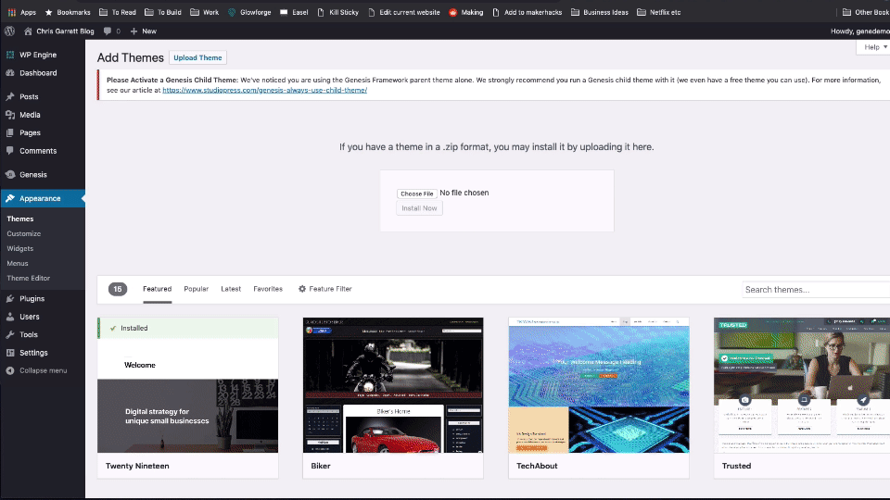Open the New content menu in admin bar
This screenshot has width=890, height=500.
(x=144, y=31)
